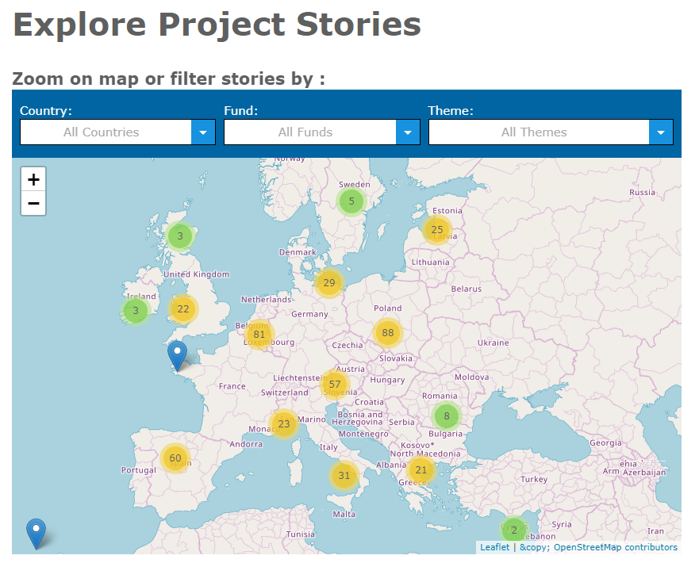Click the cluster marker showing 81 near Belgium
This screenshot has height=563, width=699.
tap(259, 335)
